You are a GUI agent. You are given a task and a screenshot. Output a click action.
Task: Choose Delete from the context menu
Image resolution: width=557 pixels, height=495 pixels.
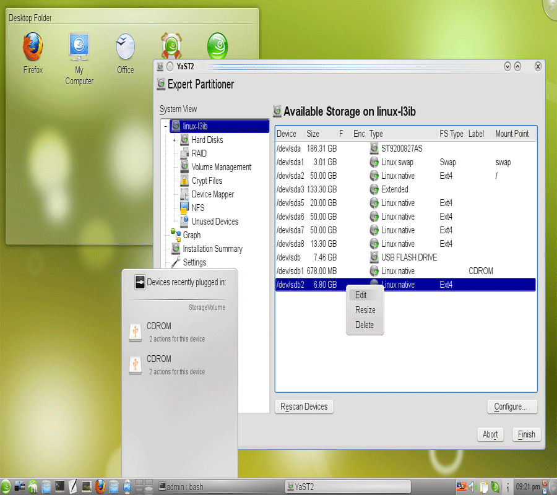click(365, 325)
